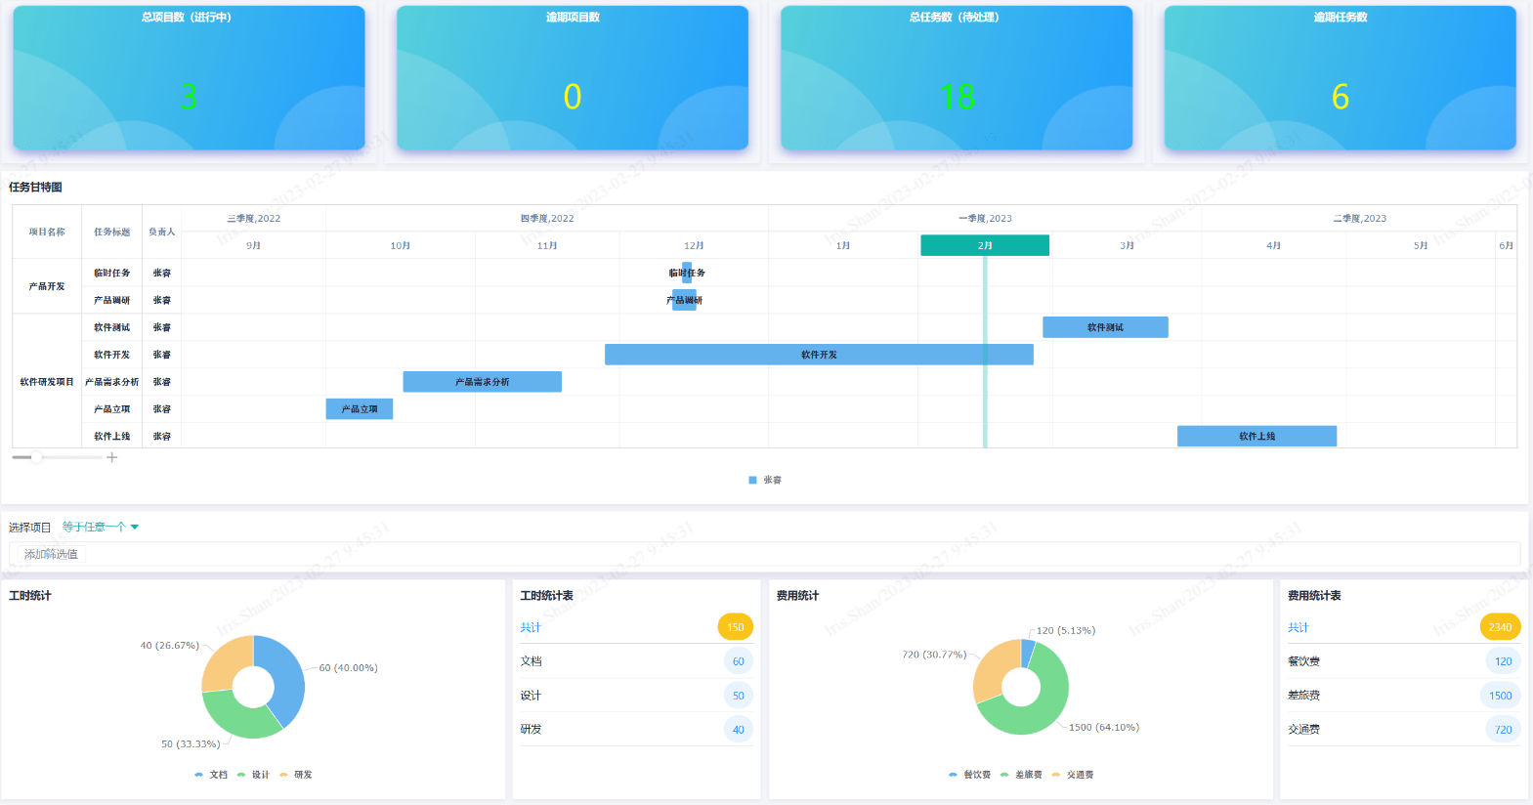This screenshot has height=805, width=1533.
Task: Toggle the 设计 legend icon in 工时统计
Action: [x=241, y=775]
